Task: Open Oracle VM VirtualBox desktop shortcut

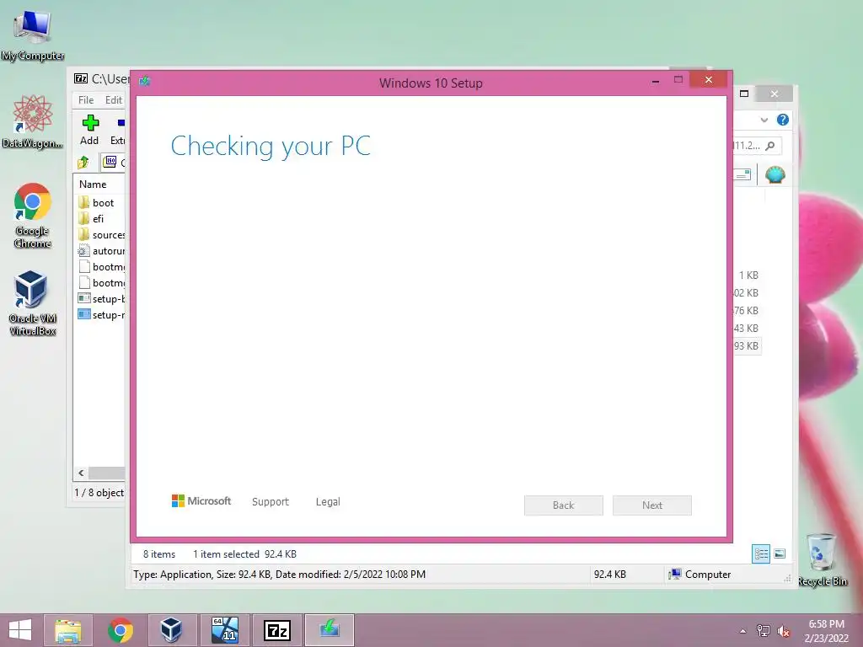Action: (33, 302)
